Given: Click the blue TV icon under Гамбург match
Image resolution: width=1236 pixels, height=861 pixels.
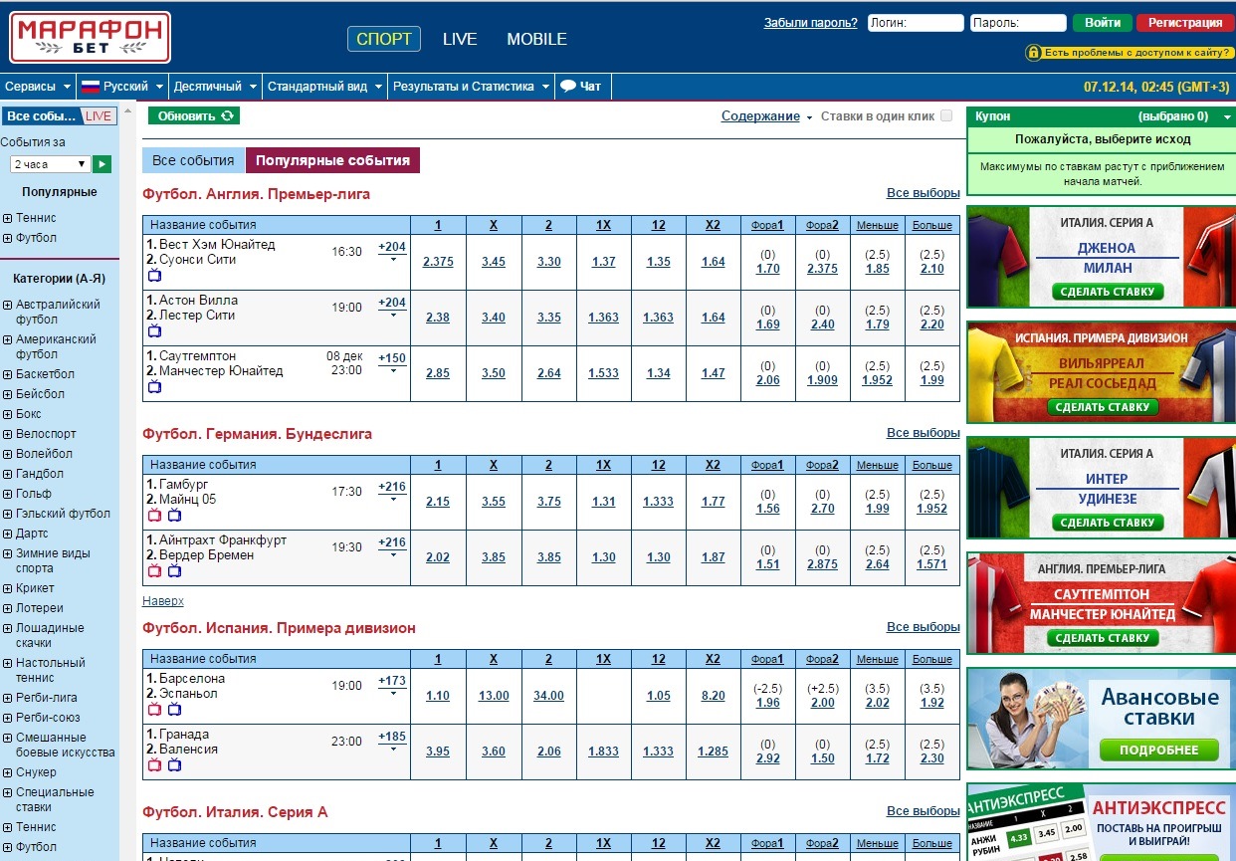Looking at the screenshot, I should (x=174, y=516).
